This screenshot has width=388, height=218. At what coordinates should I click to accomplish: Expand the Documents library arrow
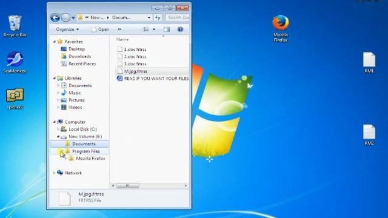click(x=58, y=85)
